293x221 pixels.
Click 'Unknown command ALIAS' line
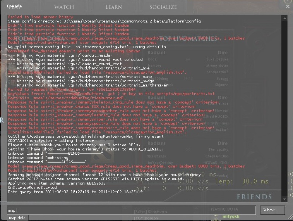[x=47, y=162]
